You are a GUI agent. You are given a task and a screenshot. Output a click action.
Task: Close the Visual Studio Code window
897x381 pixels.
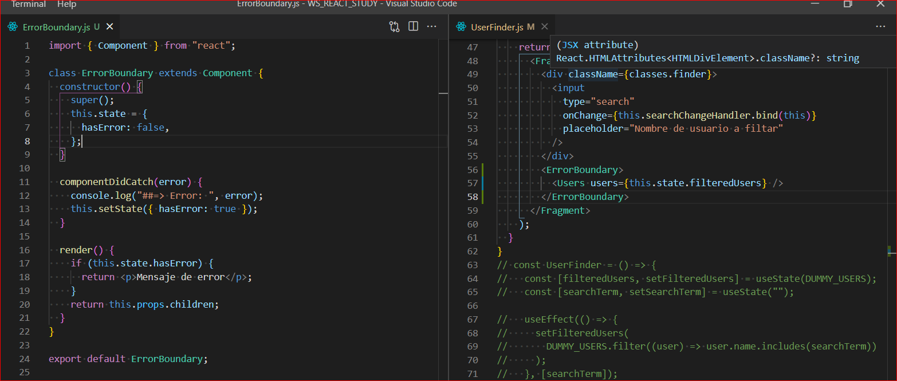click(x=881, y=4)
